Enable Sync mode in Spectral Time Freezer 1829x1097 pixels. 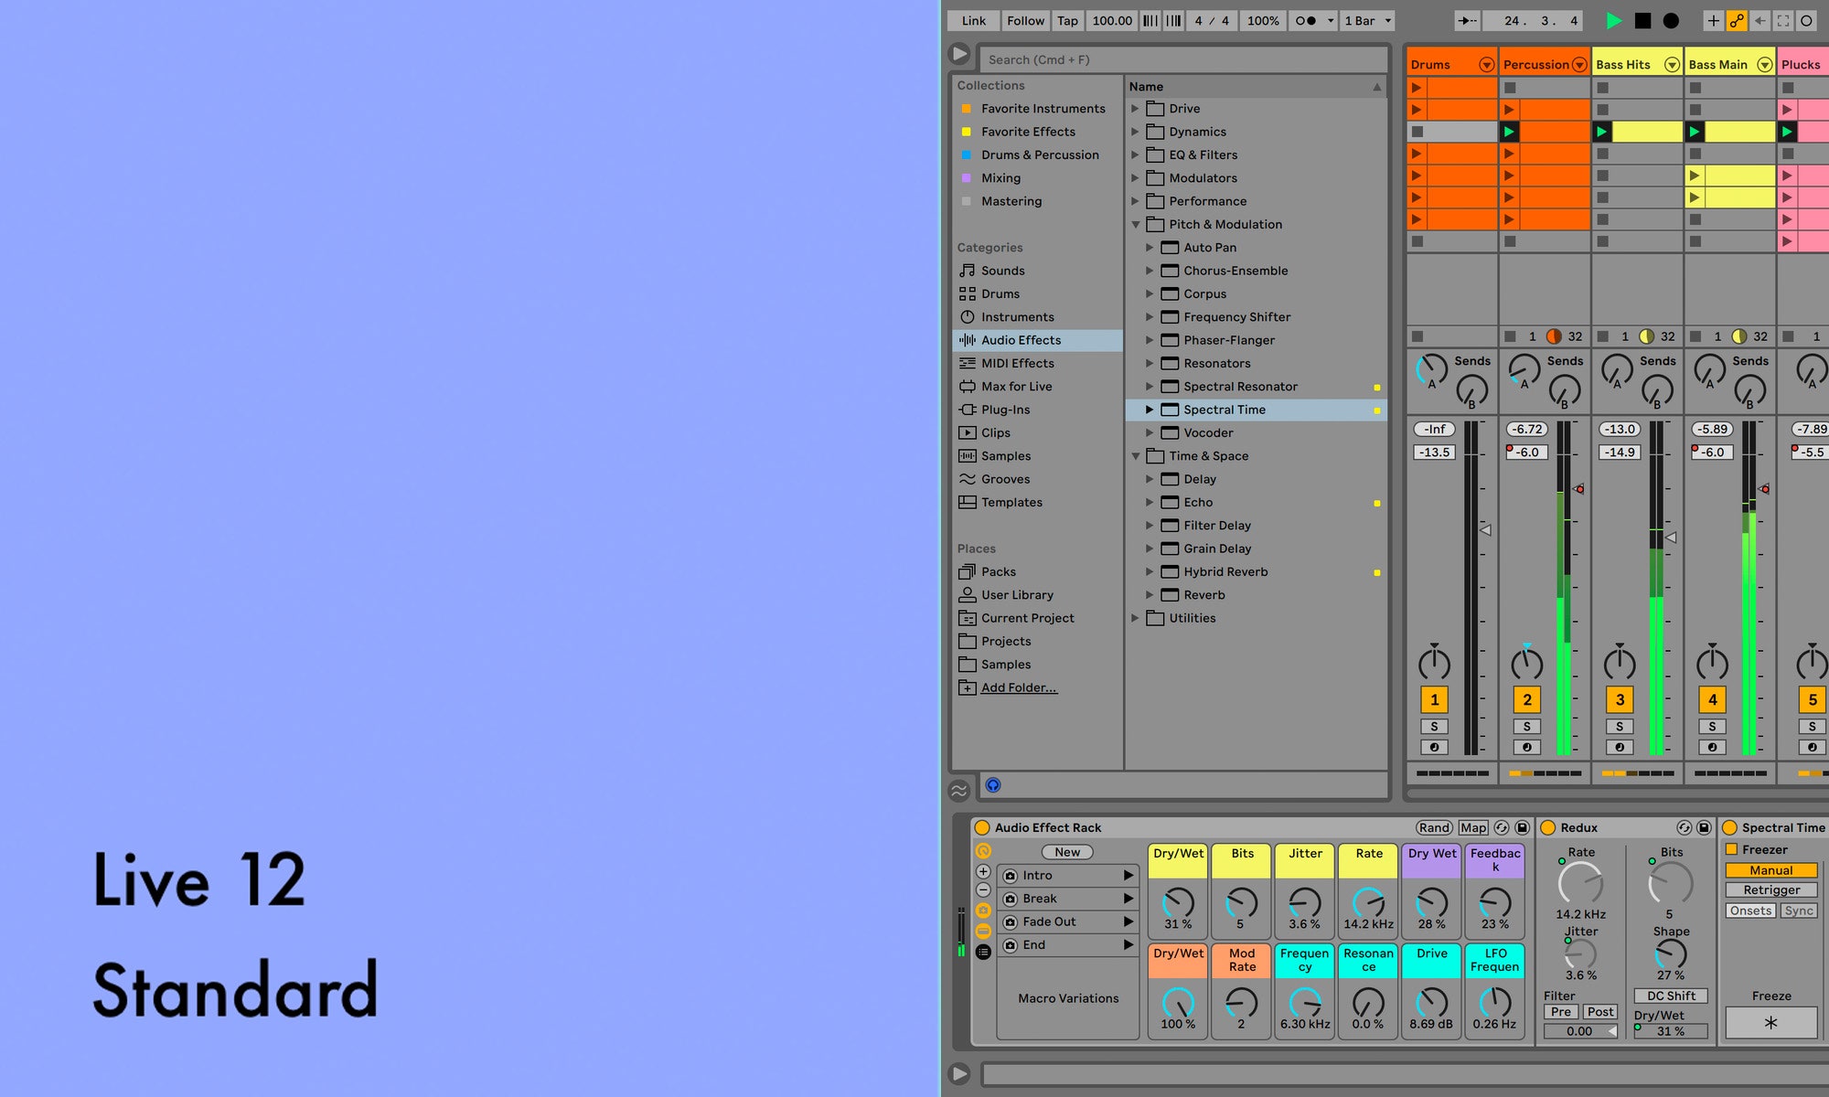point(1798,911)
